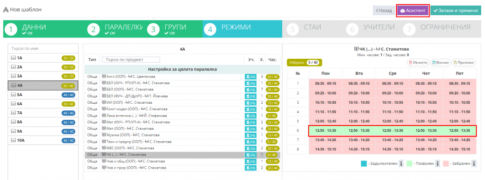Open students (16) button for Комп модел row
The image size is (485, 180).
pyautogui.click(x=251, y=109)
